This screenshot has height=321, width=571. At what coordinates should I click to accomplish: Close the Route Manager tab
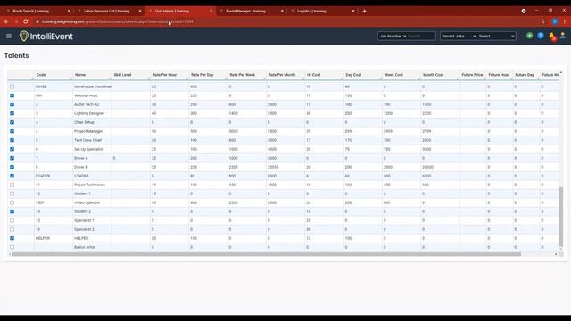(282, 11)
